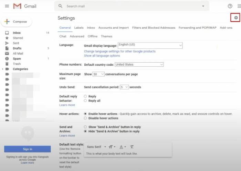241x171 pixels.
Task: Open the All Mail folder label
Action: pyautogui.click(x=18, y=54)
